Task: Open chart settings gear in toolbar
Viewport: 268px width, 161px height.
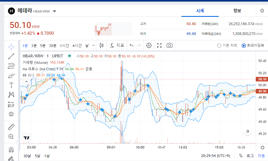Action: pyautogui.click(x=149, y=45)
